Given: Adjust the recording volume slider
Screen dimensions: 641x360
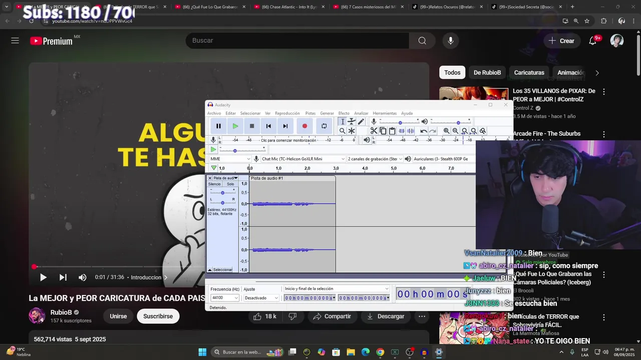Looking at the screenshot, I should (400, 122).
